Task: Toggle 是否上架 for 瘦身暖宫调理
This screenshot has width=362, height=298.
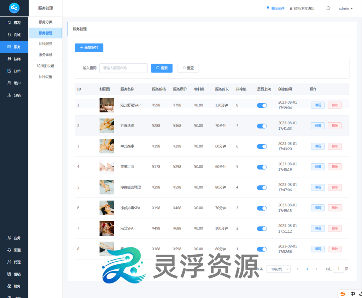Action: [x=262, y=187]
